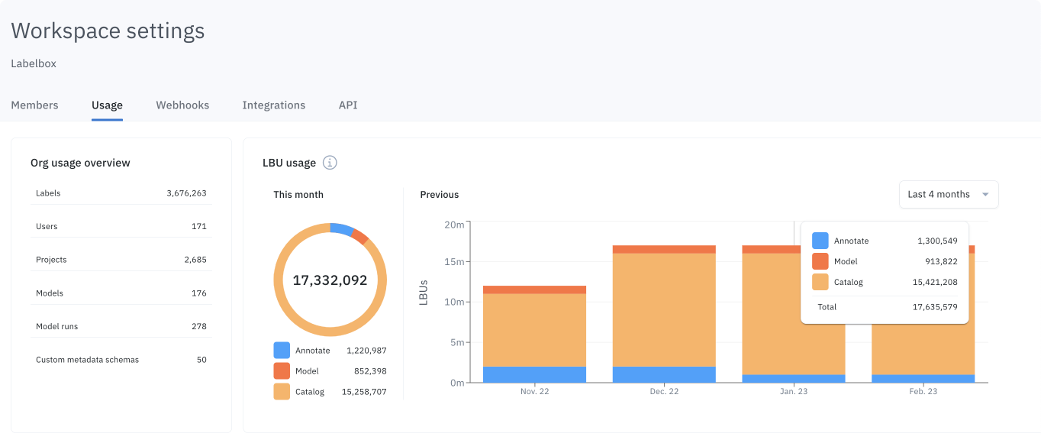Click the Projects count 2,685

click(195, 260)
